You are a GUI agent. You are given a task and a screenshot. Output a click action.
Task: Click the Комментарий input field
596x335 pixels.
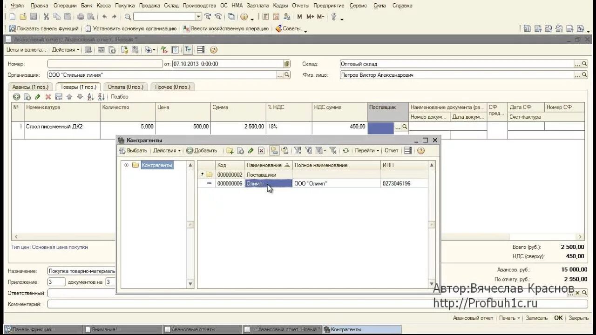318,304
